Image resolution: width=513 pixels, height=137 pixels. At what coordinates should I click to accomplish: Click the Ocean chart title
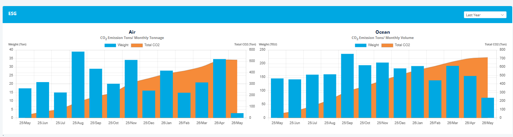pyautogui.click(x=382, y=32)
